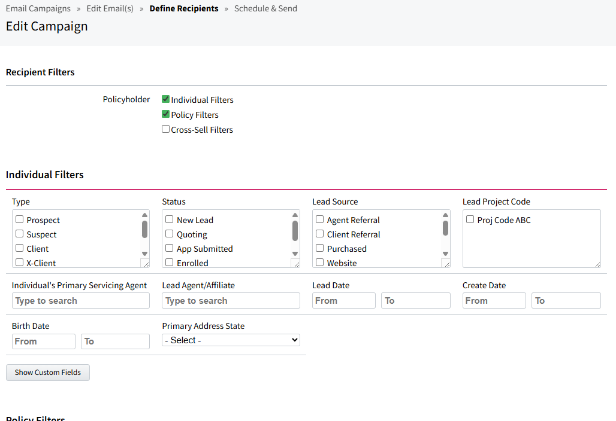The width and height of the screenshot is (616, 421).
Task: Select the New Lead status checkbox
Action: [170, 219]
